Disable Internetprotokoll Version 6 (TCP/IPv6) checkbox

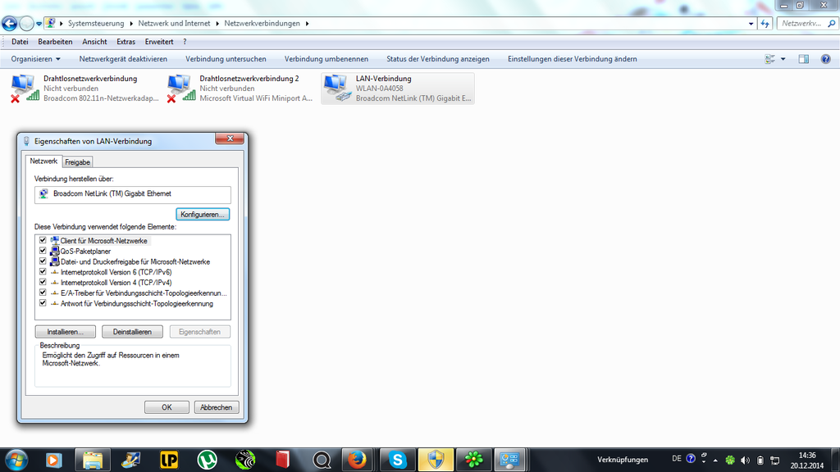[x=43, y=271]
